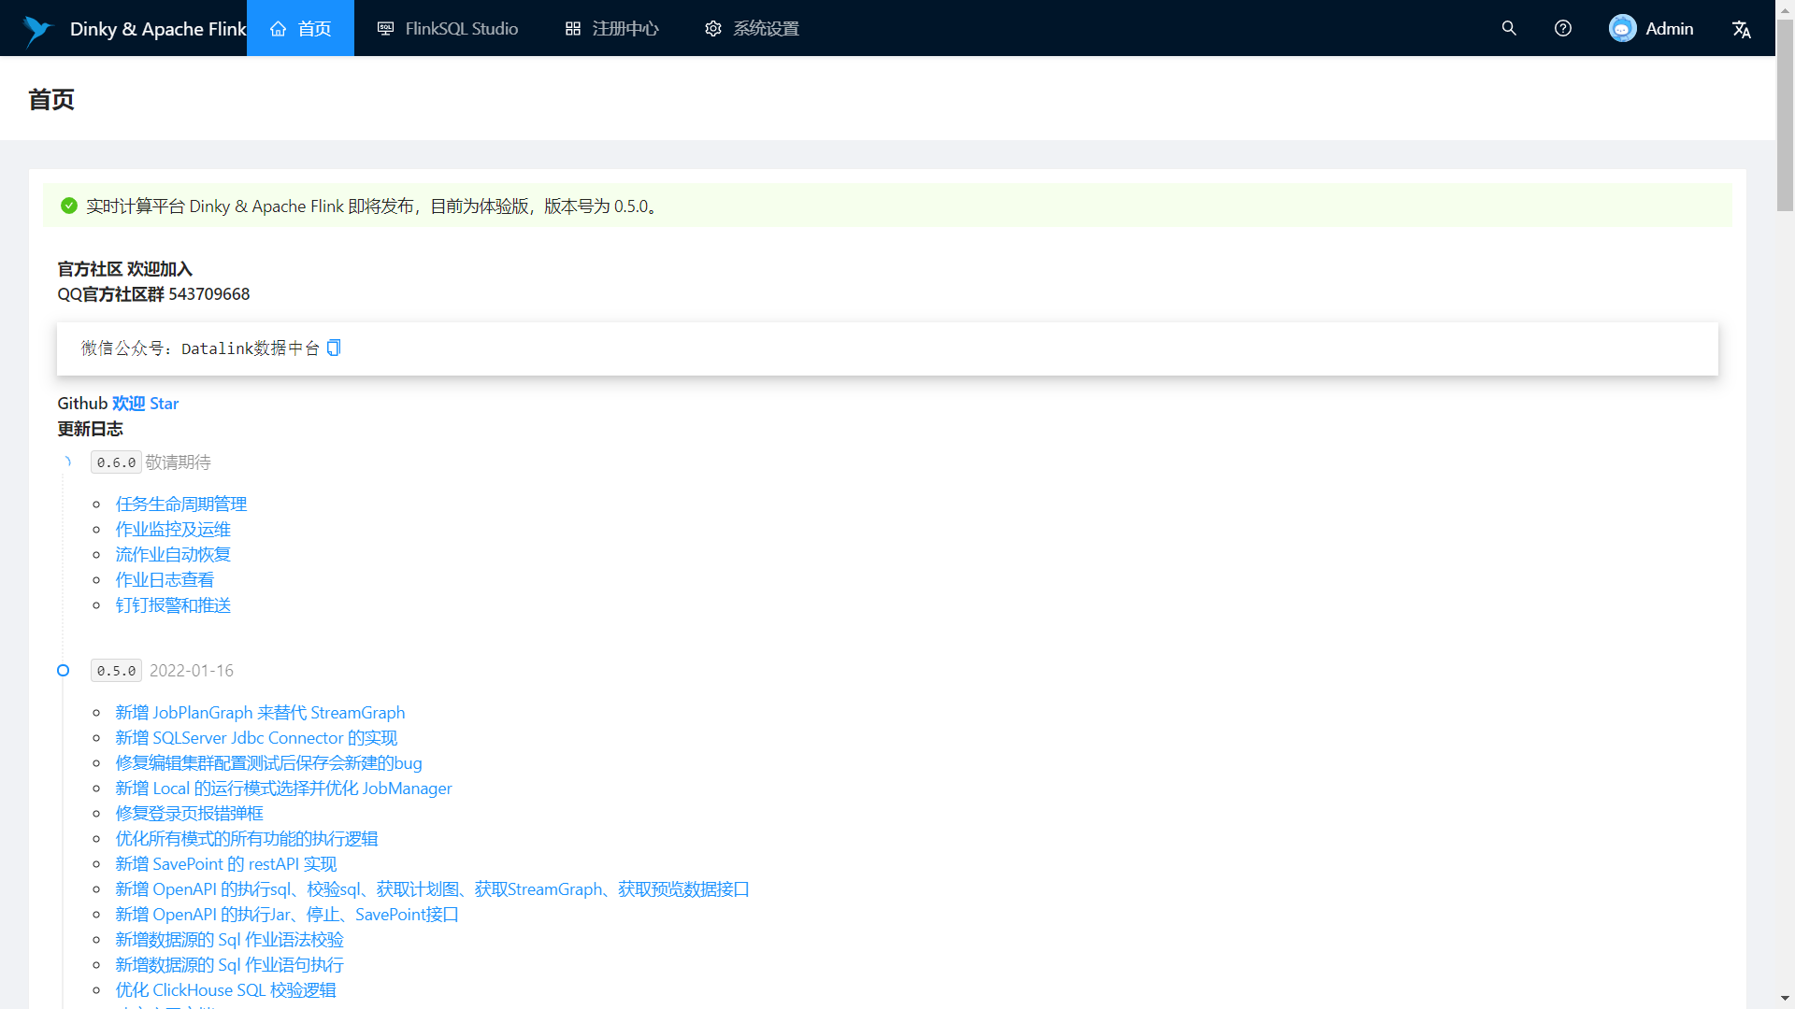Click the vertical scrollbar thumb
Viewport: 1795px width, 1009px height.
[1785, 115]
